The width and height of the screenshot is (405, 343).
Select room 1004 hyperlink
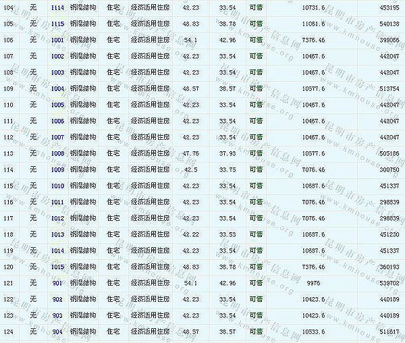coord(57,88)
